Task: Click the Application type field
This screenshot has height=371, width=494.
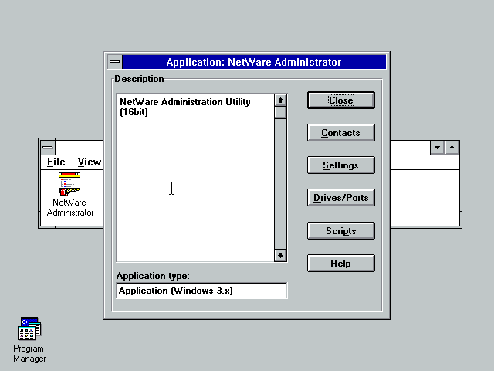Action: (x=201, y=291)
